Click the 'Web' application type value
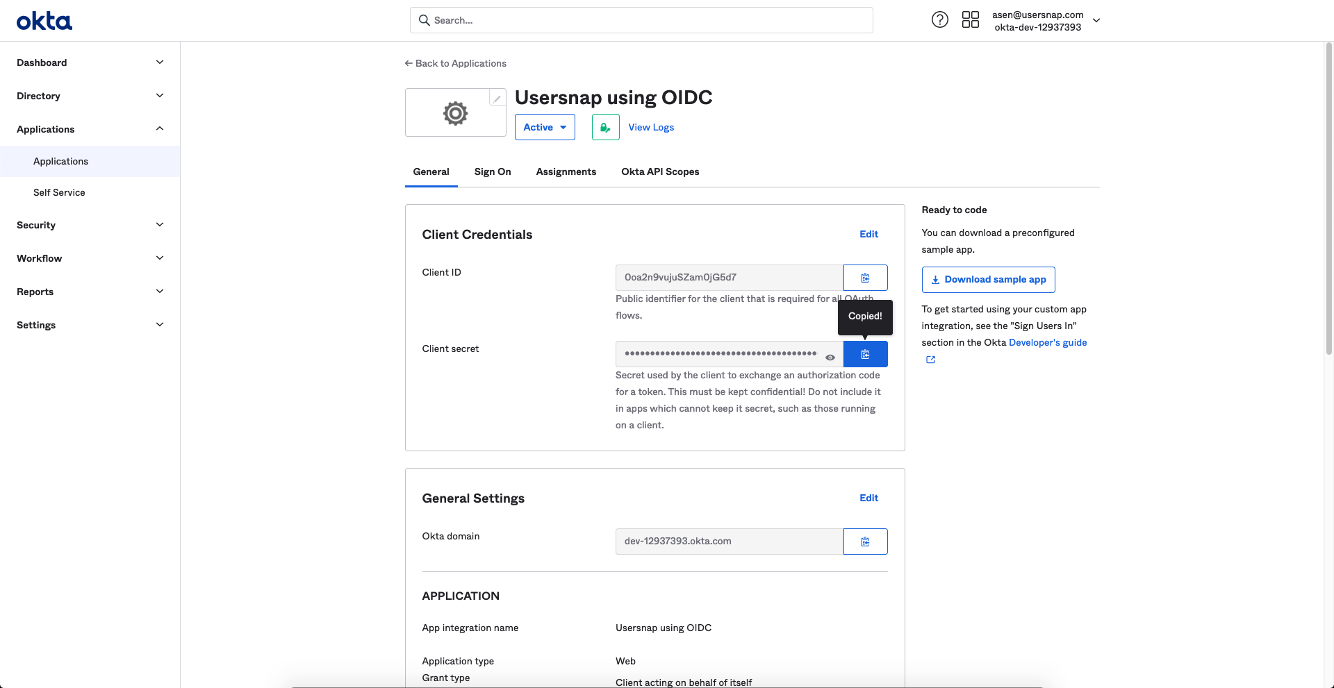Viewport: 1334px width, 688px height. point(625,661)
